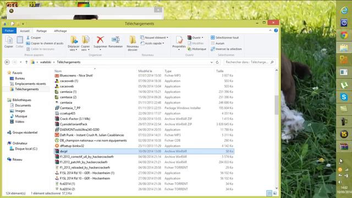Switch to the Affichage tab
Image resolution: width=352 pixels, height=198 pixels.
(x=61, y=31)
